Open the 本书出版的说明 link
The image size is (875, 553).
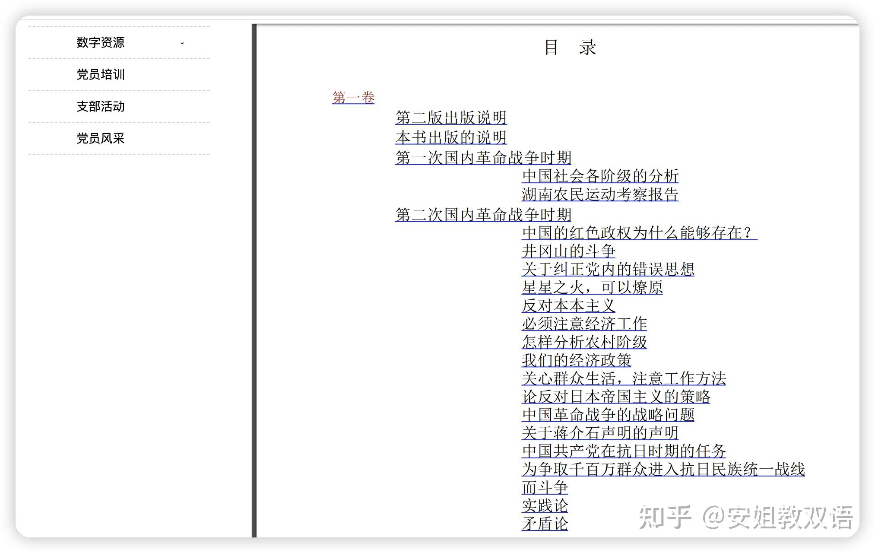tap(450, 137)
